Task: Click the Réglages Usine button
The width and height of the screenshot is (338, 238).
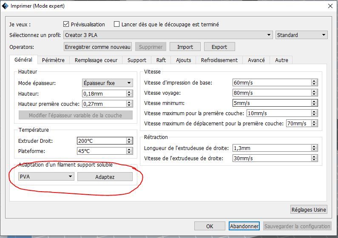Action: pyautogui.click(x=309, y=210)
